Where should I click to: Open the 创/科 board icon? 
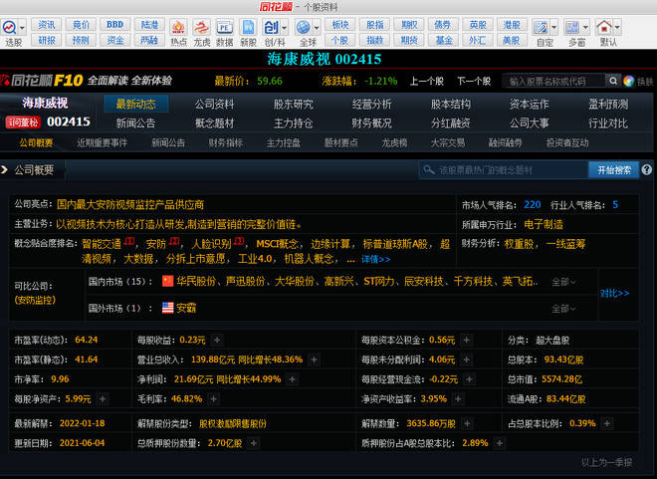pyautogui.click(x=271, y=28)
